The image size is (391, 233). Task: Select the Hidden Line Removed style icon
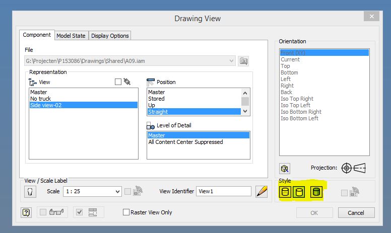point(299,192)
